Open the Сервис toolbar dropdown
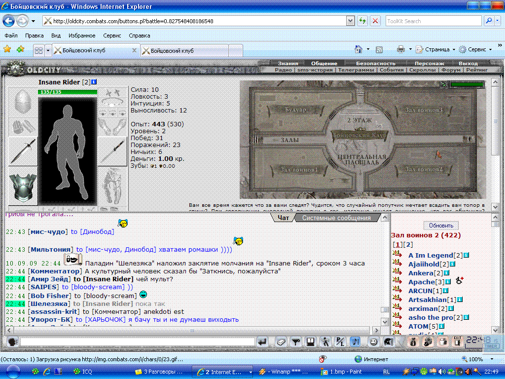Image resolution: width=505 pixels, height=379 pixels. (x=476, y=49)
